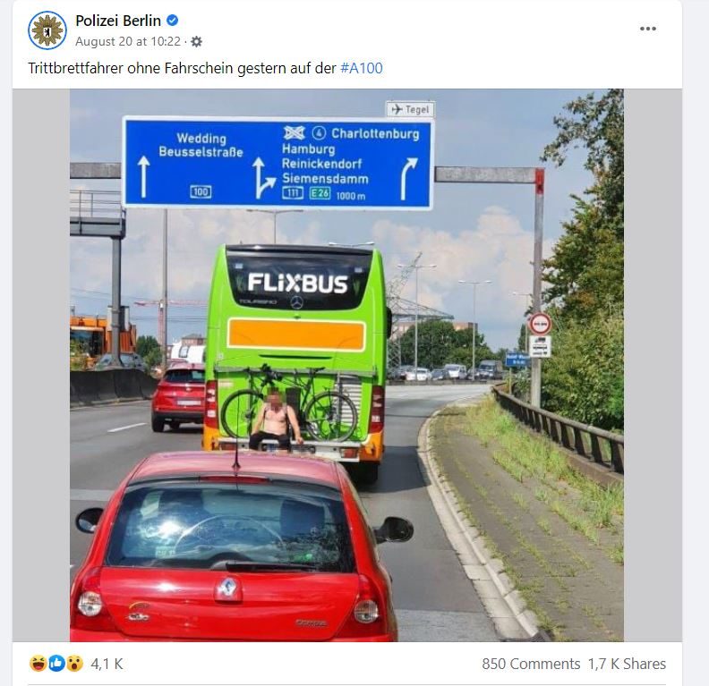Click the Tegel airport sign in photo
This screenshot has height=686, width=709.
pyautogui.click(x=410, y=109)
